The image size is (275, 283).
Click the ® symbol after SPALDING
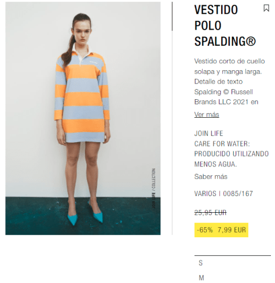point(251,41)
